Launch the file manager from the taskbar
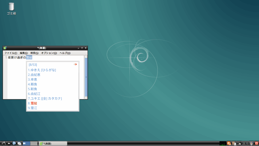 (x=9, y=144)
